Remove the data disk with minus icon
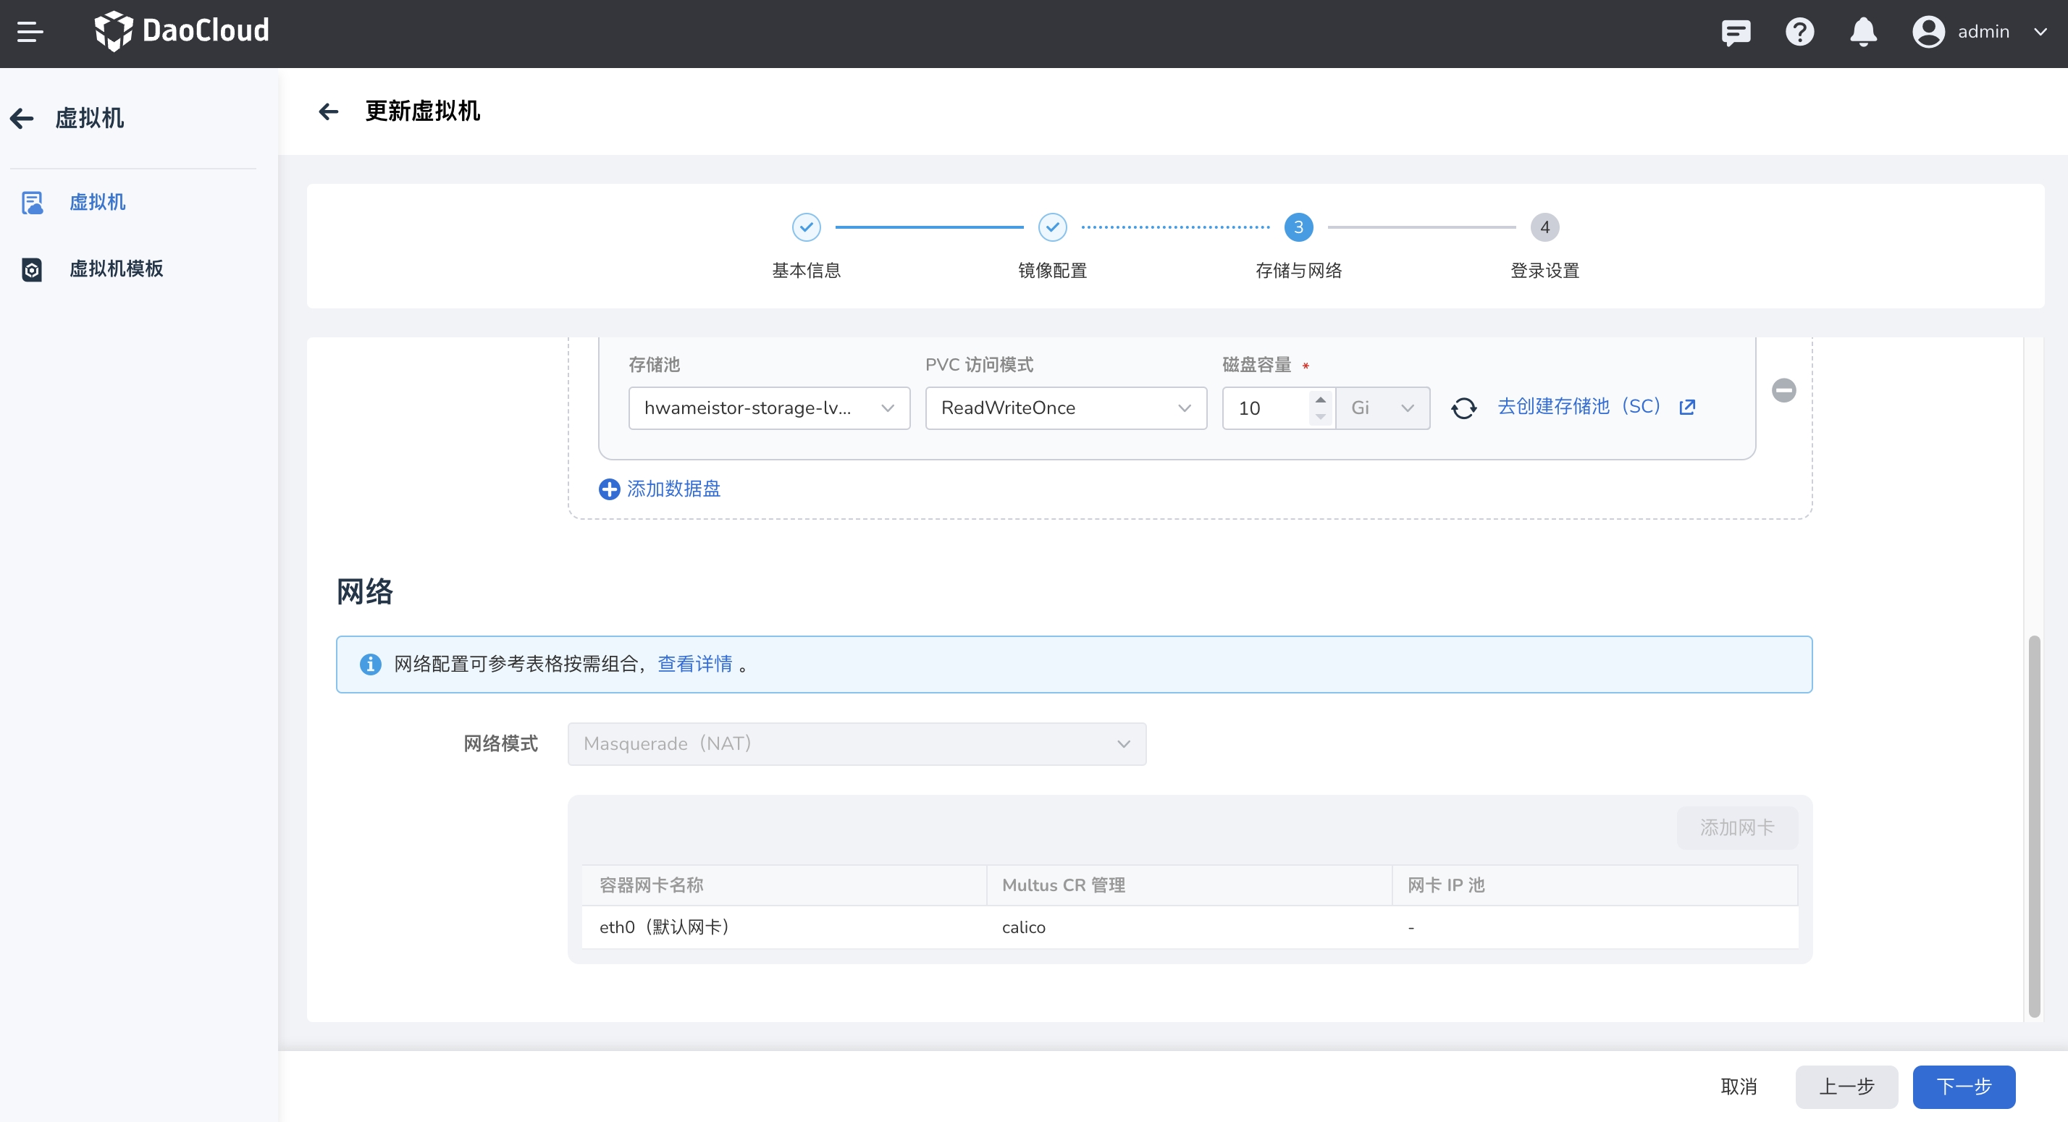The image size is (2068, 1122). point(1783,390)
